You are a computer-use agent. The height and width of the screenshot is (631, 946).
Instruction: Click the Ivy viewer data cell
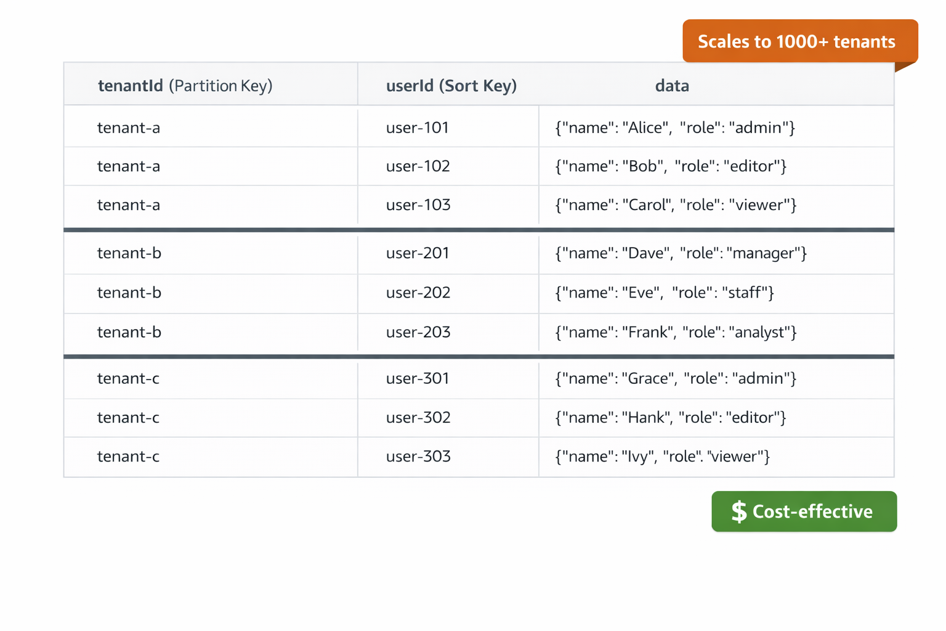pos(662,457)
